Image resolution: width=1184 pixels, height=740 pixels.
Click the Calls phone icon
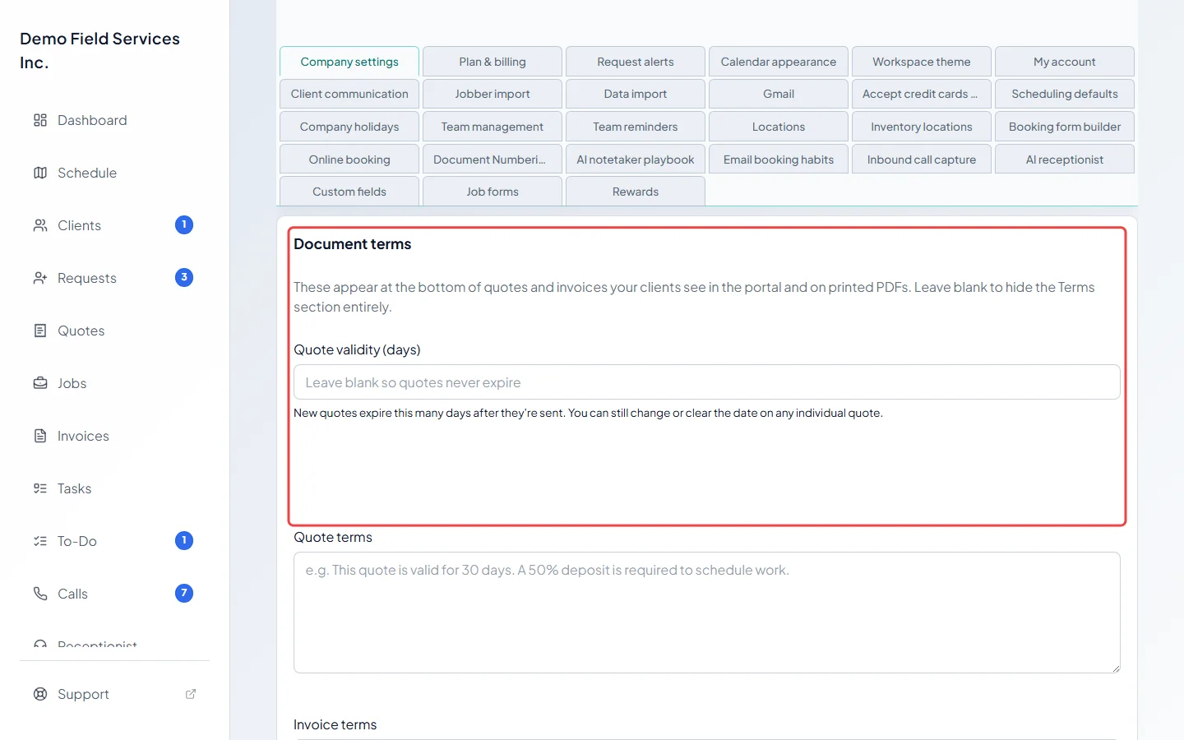(x=40, y=594)
